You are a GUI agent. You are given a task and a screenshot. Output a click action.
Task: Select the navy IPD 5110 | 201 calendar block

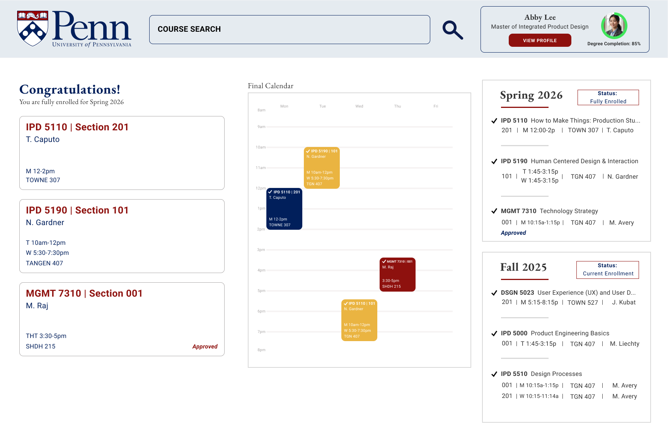pyautogui.click(x=284, y=209)
